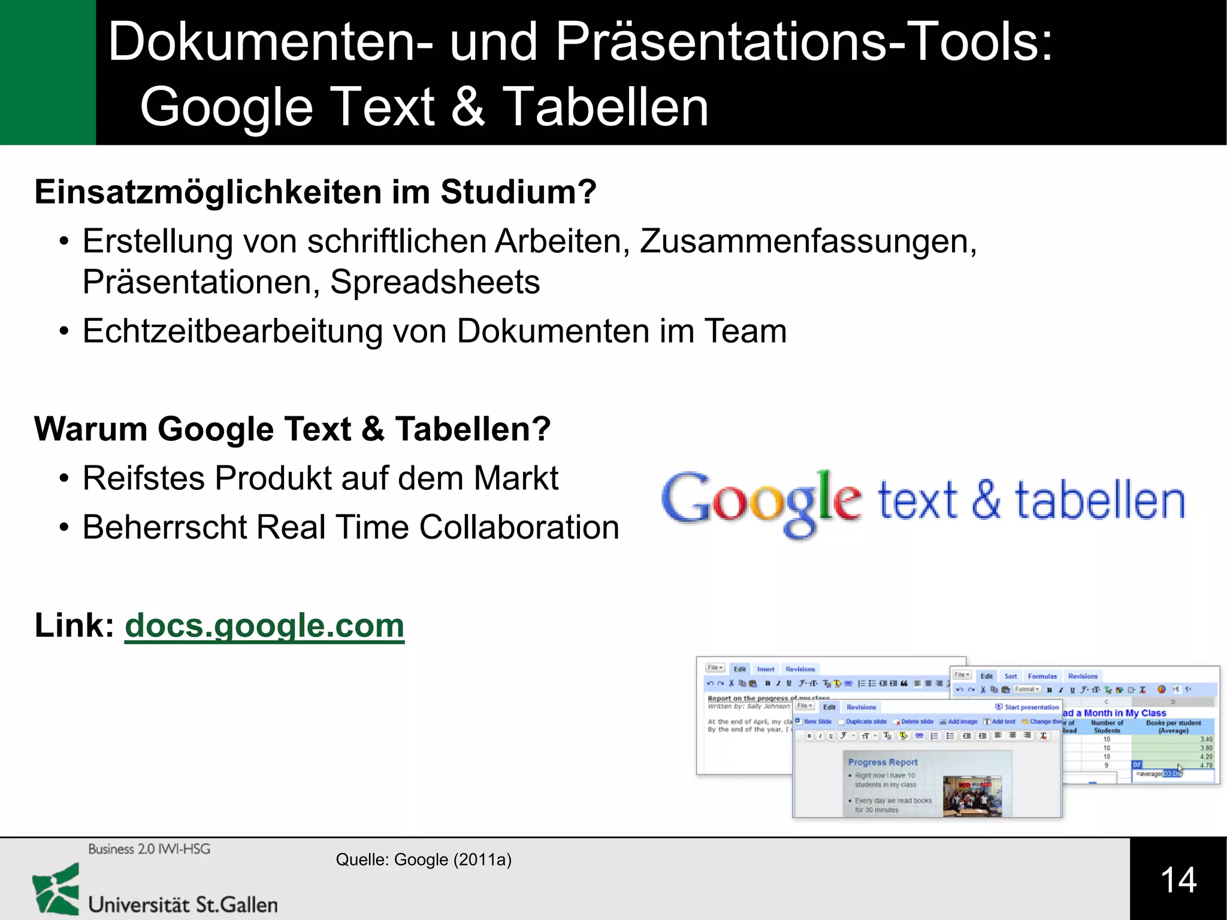Screen dimensions: 1227x920
Task: Paste icon in the document editor toolbar
Action: click(x=753, y=683)
